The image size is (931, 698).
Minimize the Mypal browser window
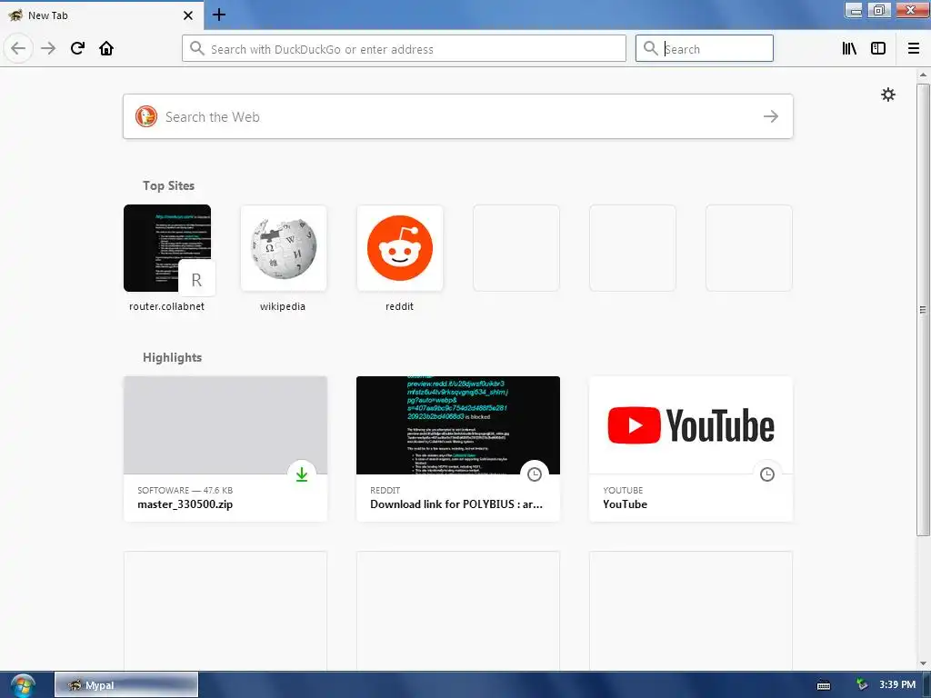coord(855,10)
